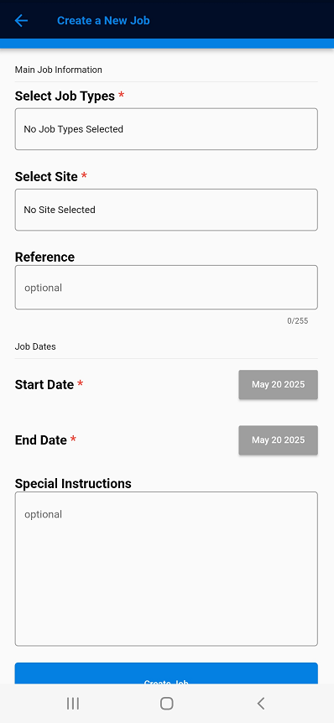Viewport: 334px width, 723px height.
Task: Tap the Select Job Types label
Action: click(x=65, y=96)
